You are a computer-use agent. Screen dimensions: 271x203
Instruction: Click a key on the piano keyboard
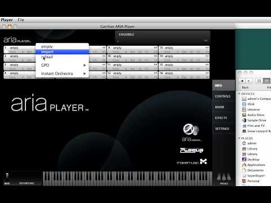pos(128,178)
